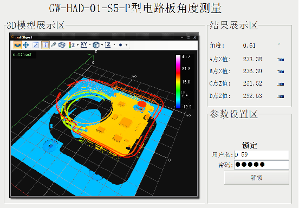The width and height of the screenshot is (299, 208).
Task: Click the 密码 password field
Action: pyautogui.click(x=262, y=165)
